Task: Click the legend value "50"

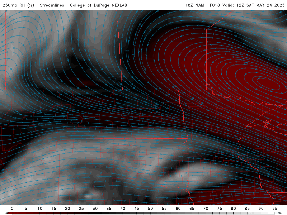Action: (x=150, y=209)
